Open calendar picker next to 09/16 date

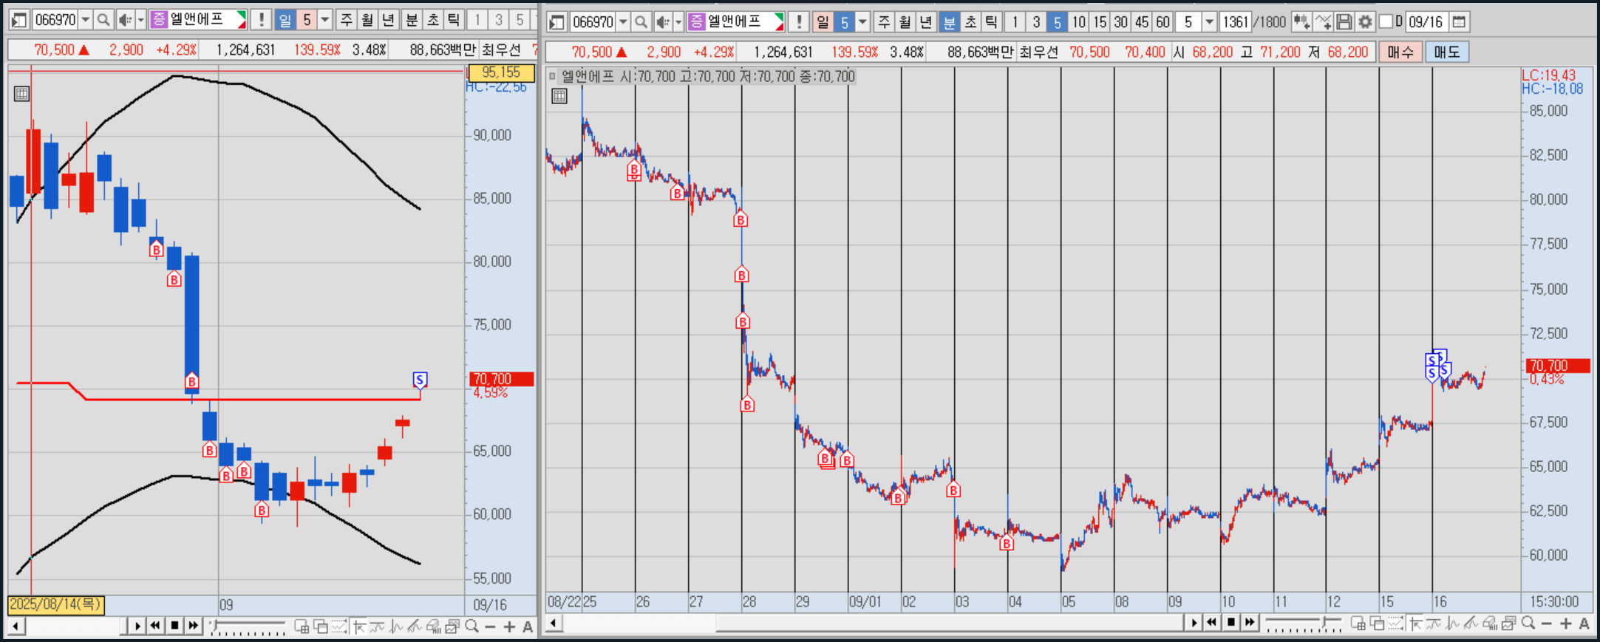click(1459, 22)
